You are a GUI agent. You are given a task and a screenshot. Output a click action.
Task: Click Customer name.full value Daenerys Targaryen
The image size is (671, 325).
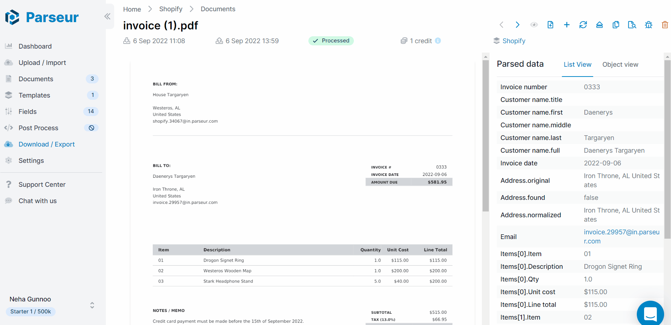614,151
